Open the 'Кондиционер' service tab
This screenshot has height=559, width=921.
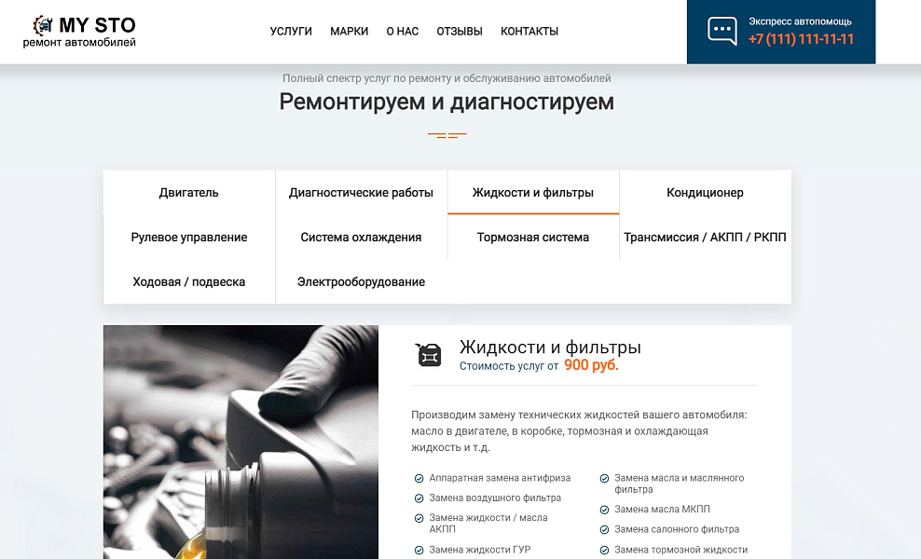click(x=704, y=192)
